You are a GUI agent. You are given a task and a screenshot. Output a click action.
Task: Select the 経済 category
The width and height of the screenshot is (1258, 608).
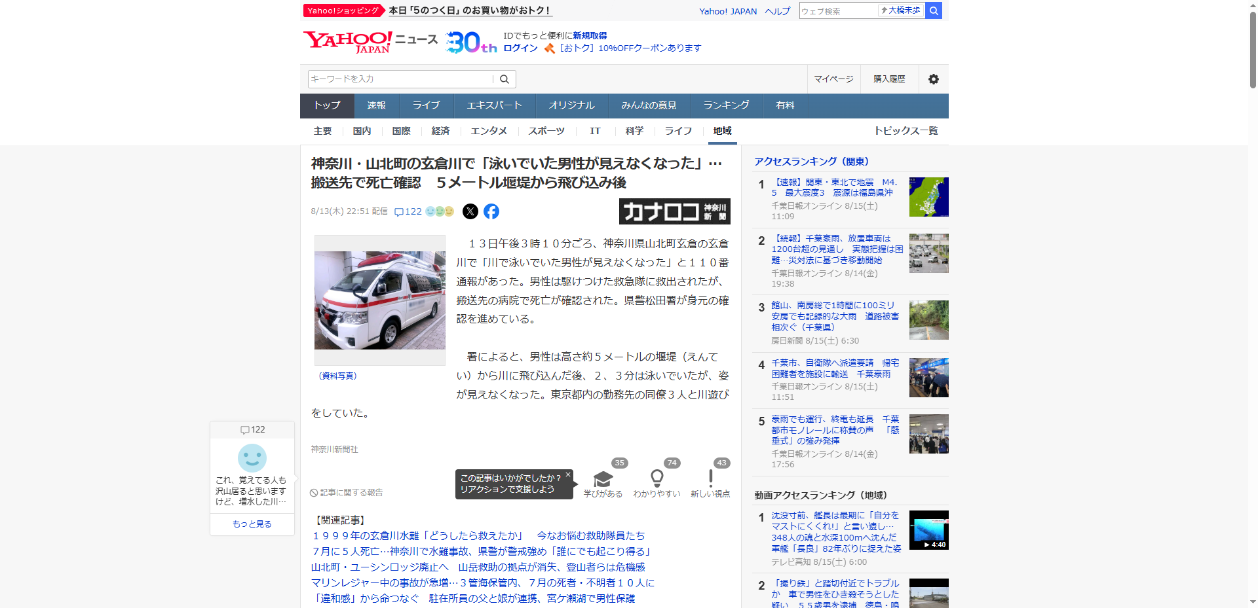[x=440, y=131]
